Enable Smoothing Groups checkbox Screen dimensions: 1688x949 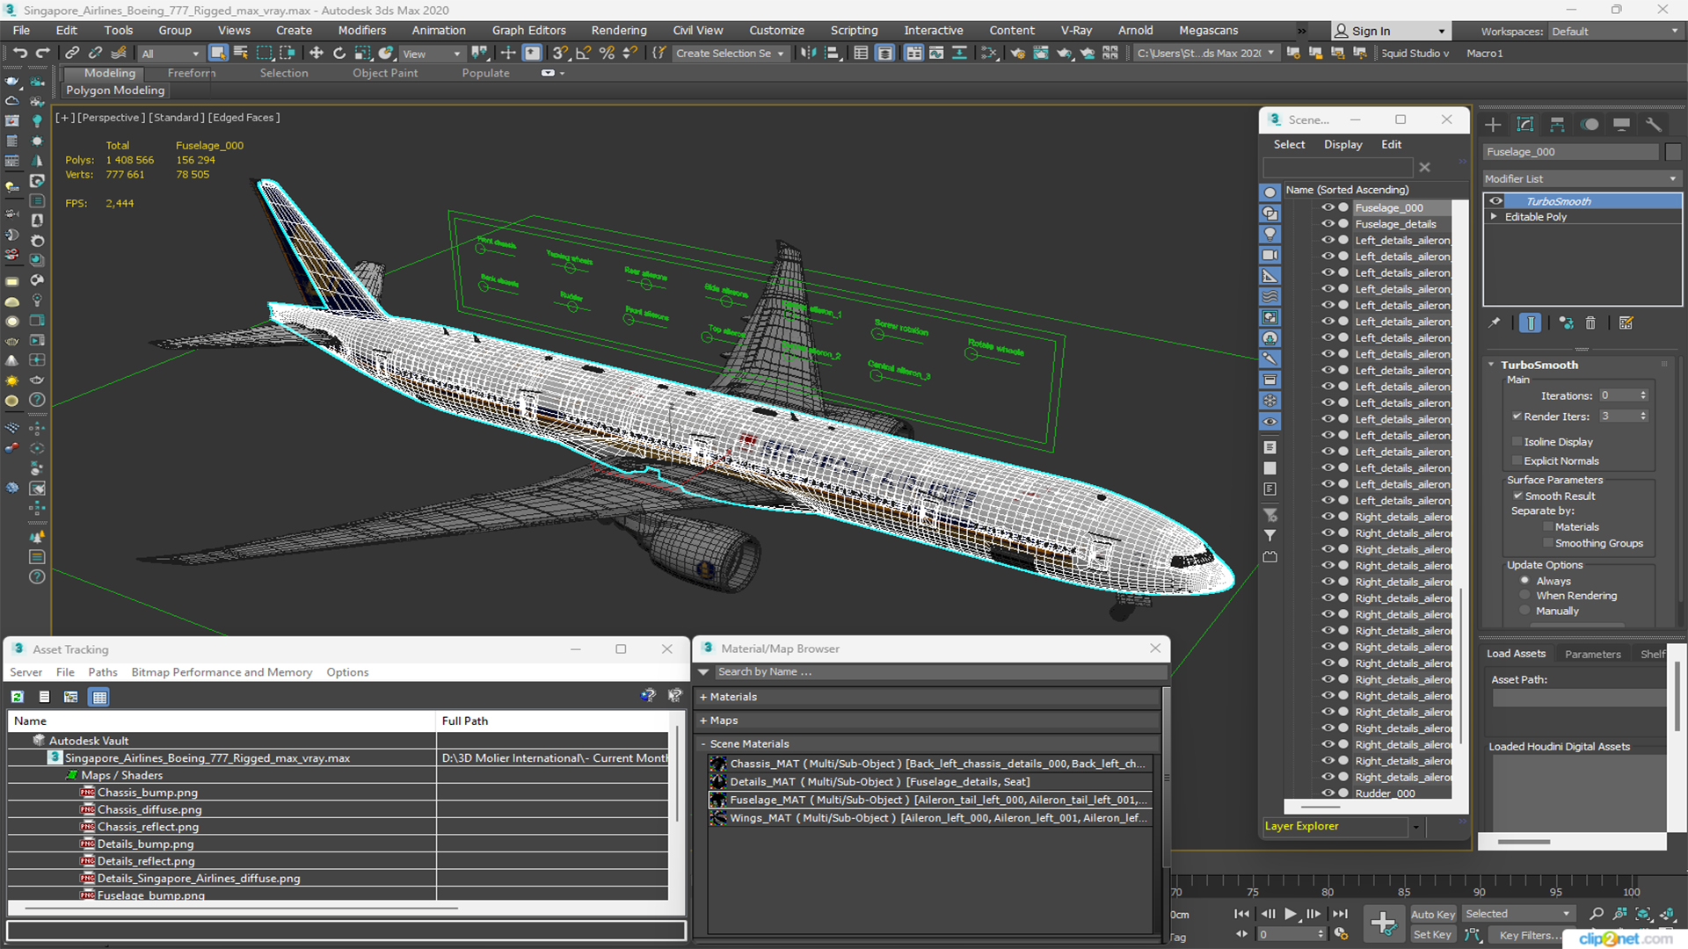pos(1548,544)
